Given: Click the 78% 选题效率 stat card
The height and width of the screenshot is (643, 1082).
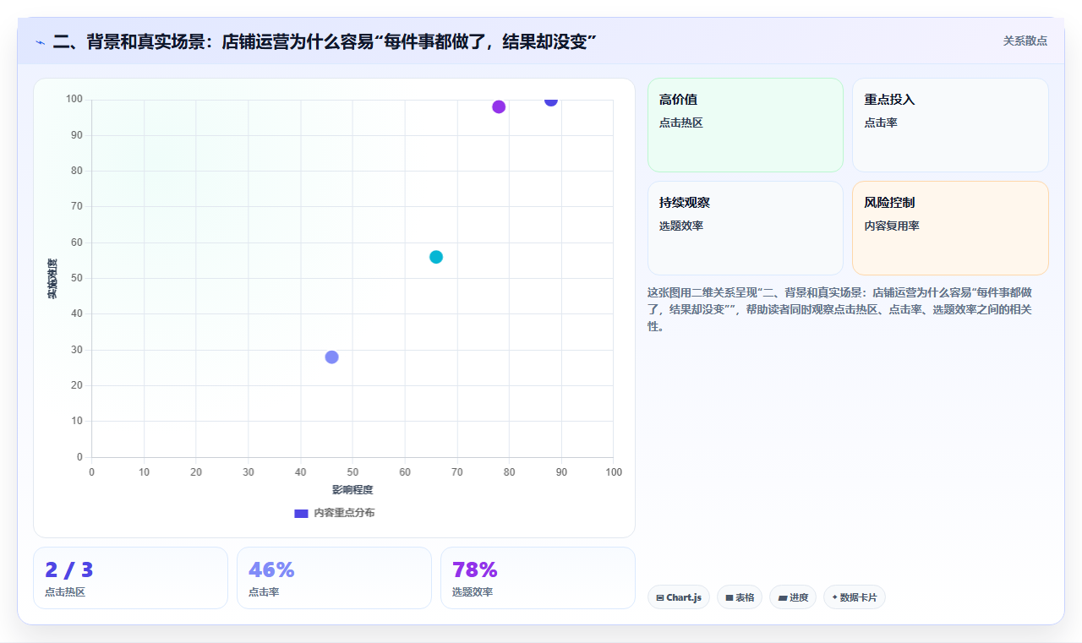Looking at the screenshot, I should [538, 578].
